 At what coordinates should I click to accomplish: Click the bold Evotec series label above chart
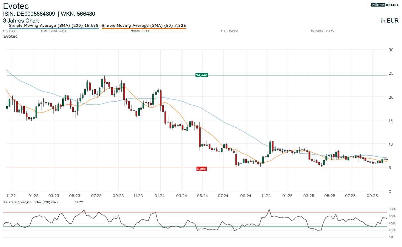10,36
